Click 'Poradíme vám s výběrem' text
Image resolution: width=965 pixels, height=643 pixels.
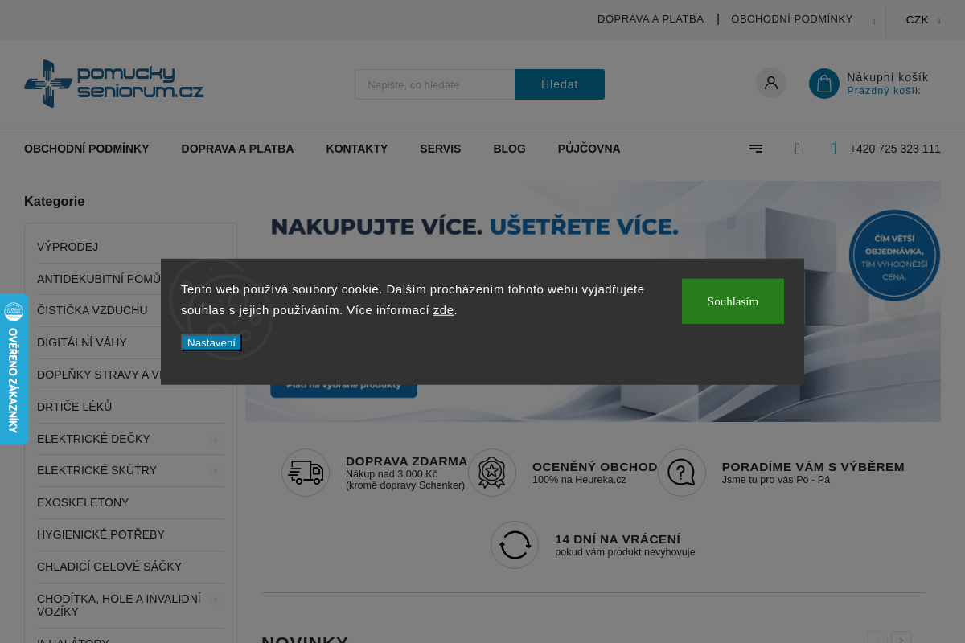[x=813, y=467]
